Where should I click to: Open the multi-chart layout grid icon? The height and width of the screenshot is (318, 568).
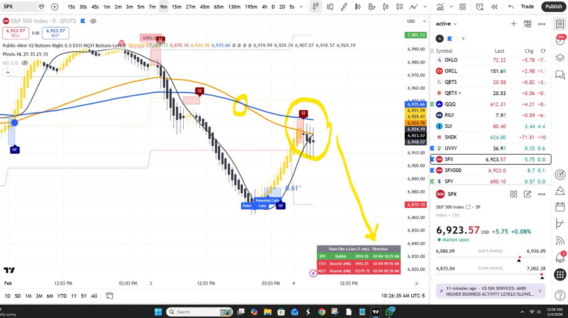(462, 7)
